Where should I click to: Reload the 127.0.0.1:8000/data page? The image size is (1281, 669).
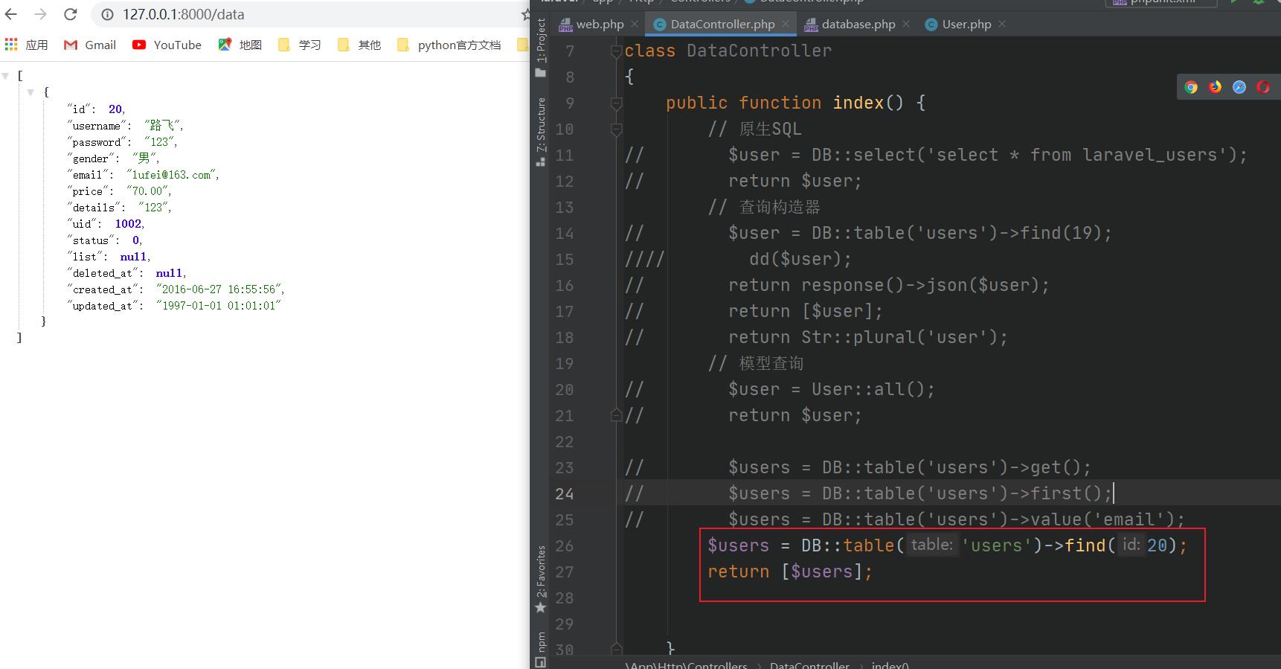pyautogui.click(x=71, y=14)
